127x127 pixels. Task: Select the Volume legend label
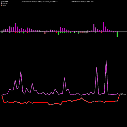coord(5,4)
